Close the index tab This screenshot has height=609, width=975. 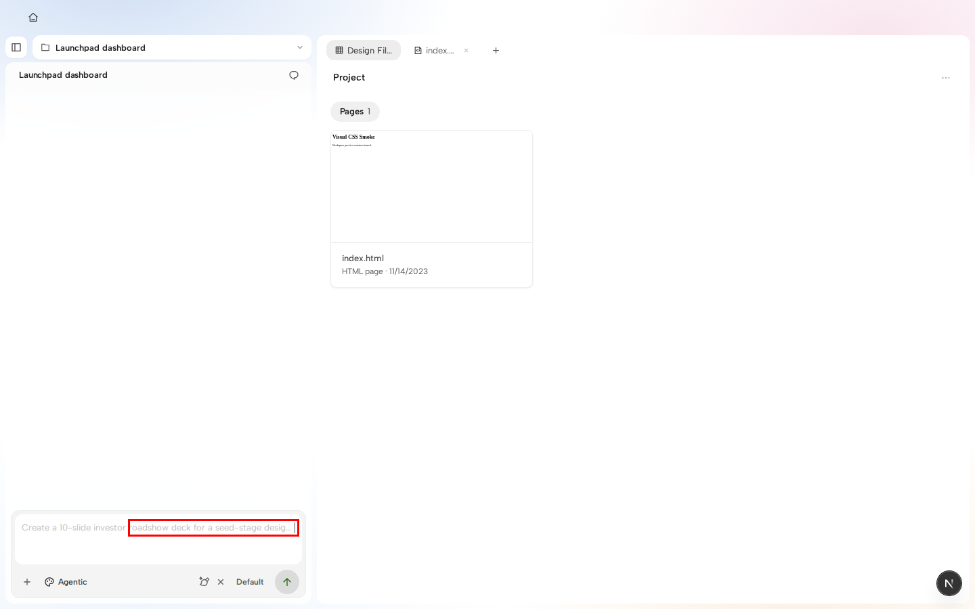pos(466,50)
